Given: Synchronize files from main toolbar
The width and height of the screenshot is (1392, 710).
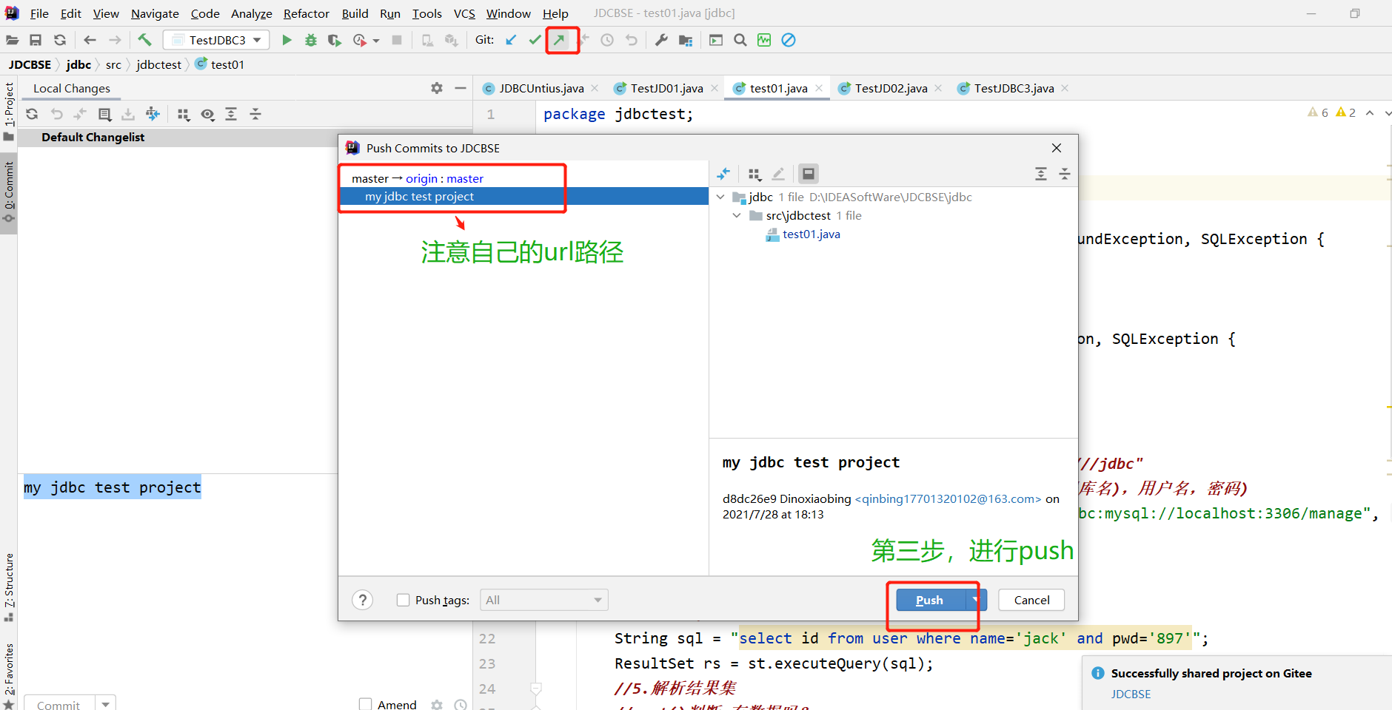Looking at the screenshot, I should click(x=60, y=40).
